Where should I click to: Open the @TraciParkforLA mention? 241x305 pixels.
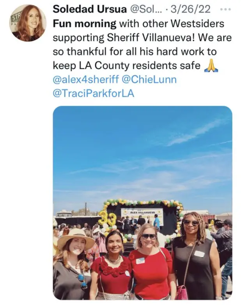pyautogui.click(x=94, y=94)
